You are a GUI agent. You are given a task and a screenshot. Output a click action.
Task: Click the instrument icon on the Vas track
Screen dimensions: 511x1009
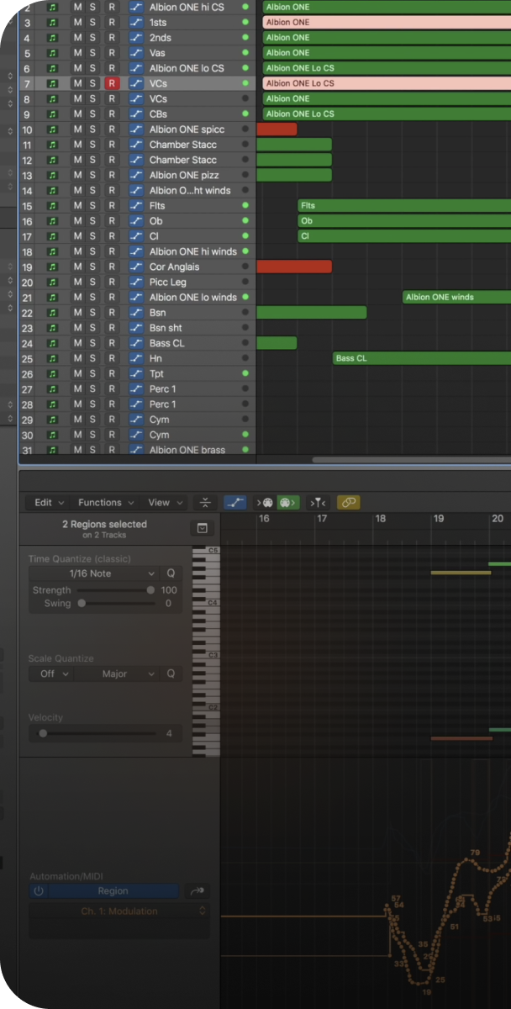coord(52,53)
